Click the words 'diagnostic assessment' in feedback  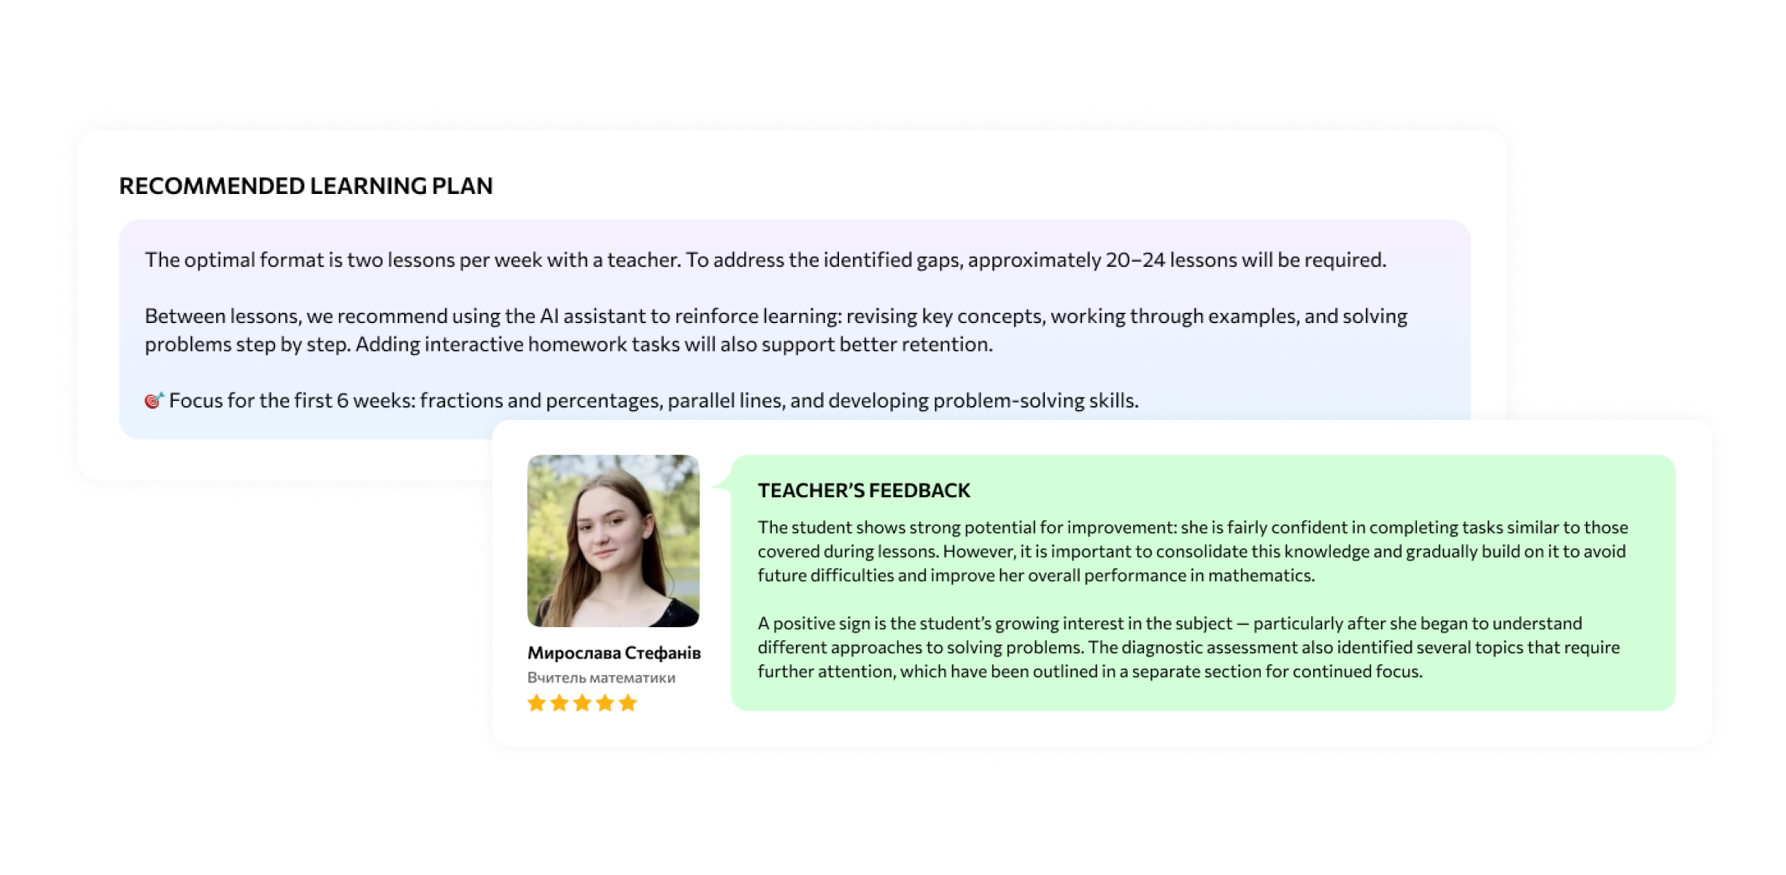point(1207,647)
